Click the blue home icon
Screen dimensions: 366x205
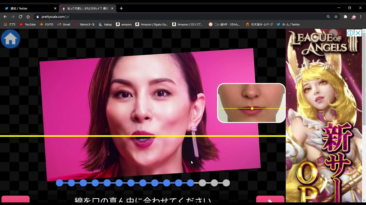click(x=11, y=39)
